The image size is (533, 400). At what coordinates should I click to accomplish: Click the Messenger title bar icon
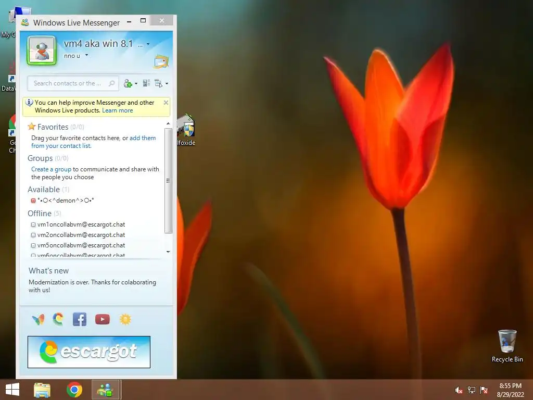pos(25,23)
